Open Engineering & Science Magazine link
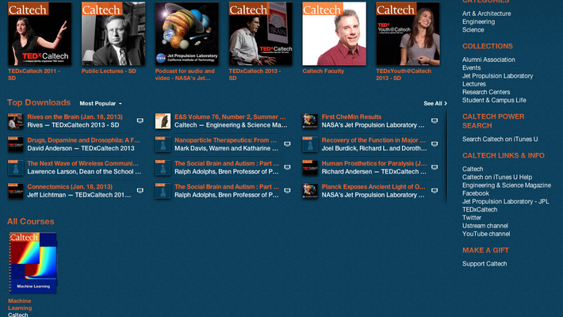 pos(507,185)
